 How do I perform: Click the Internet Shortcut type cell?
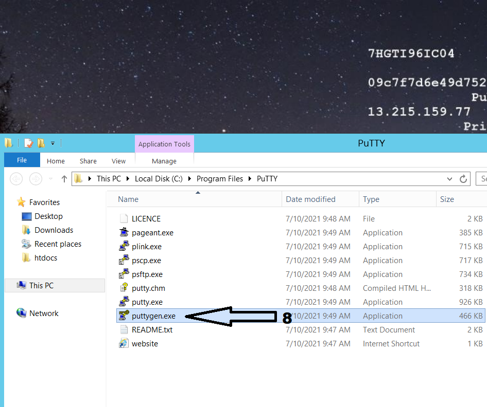391,344
